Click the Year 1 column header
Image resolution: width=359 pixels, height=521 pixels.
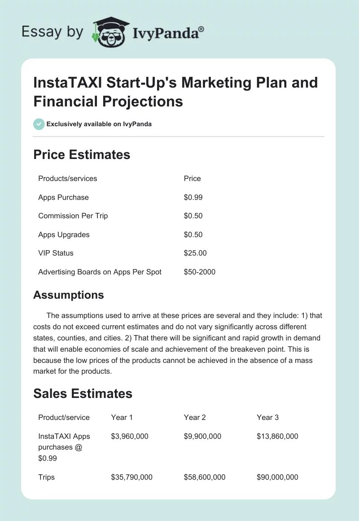click(x=122, y=417)
